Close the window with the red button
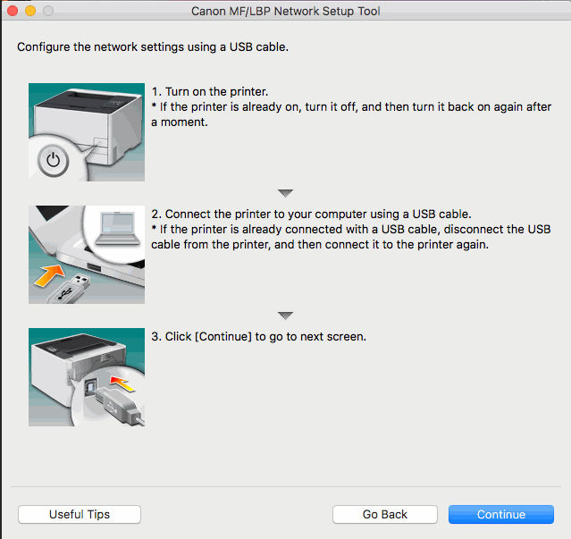The image size is (571, 539). point(13,12)
